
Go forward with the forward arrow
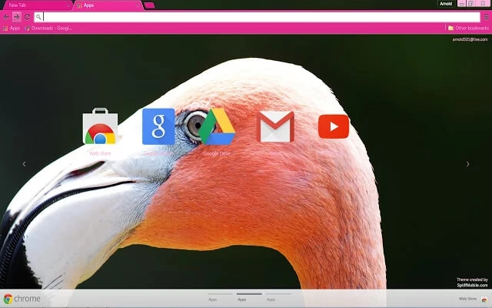17,17
